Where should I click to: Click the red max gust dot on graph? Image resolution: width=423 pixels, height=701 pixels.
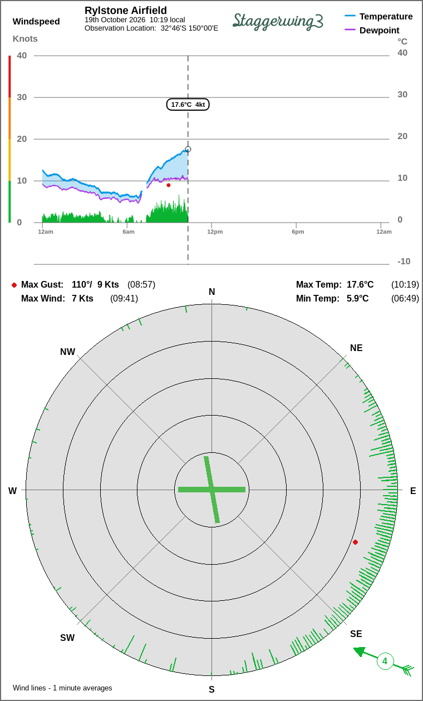point(169,185)
